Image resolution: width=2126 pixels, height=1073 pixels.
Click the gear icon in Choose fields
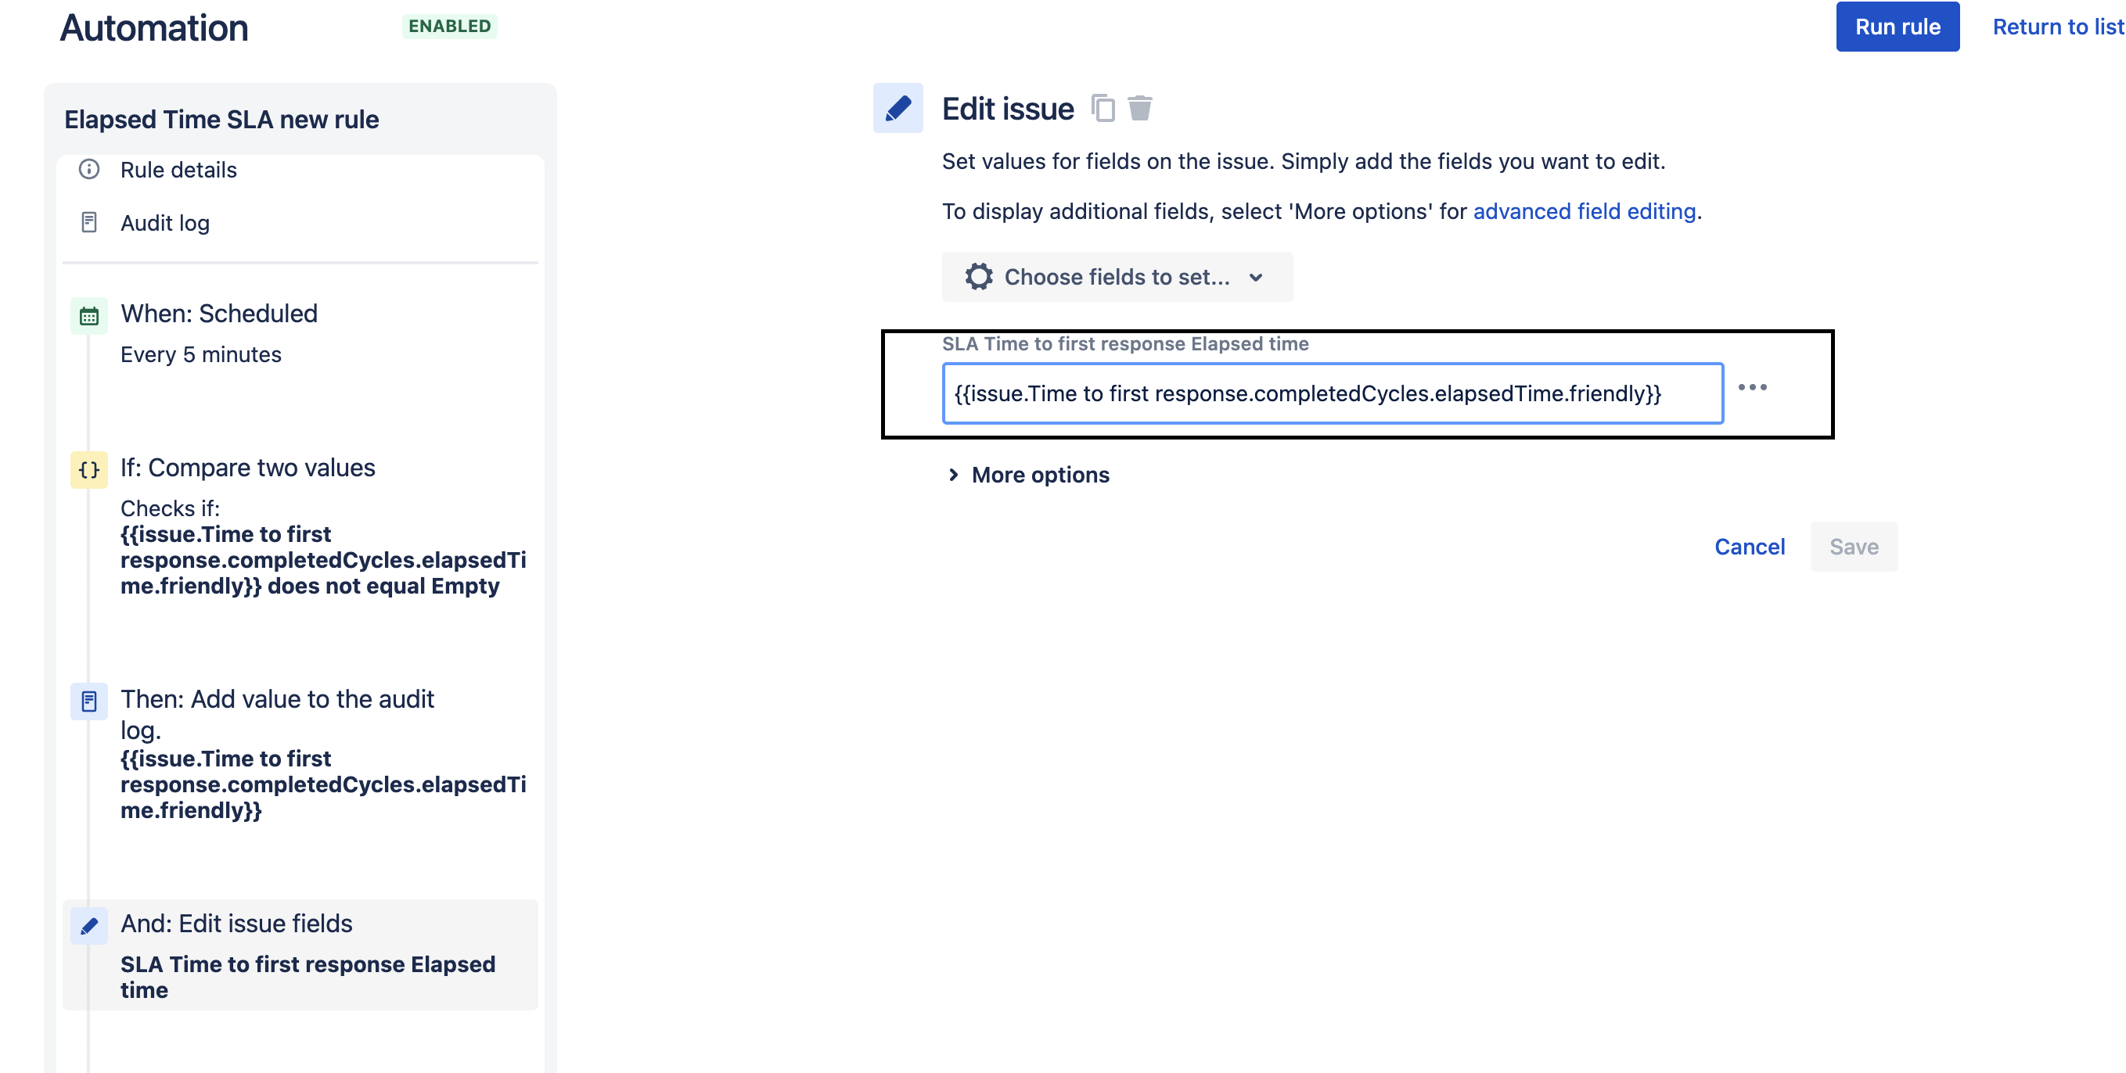(979, 276)
